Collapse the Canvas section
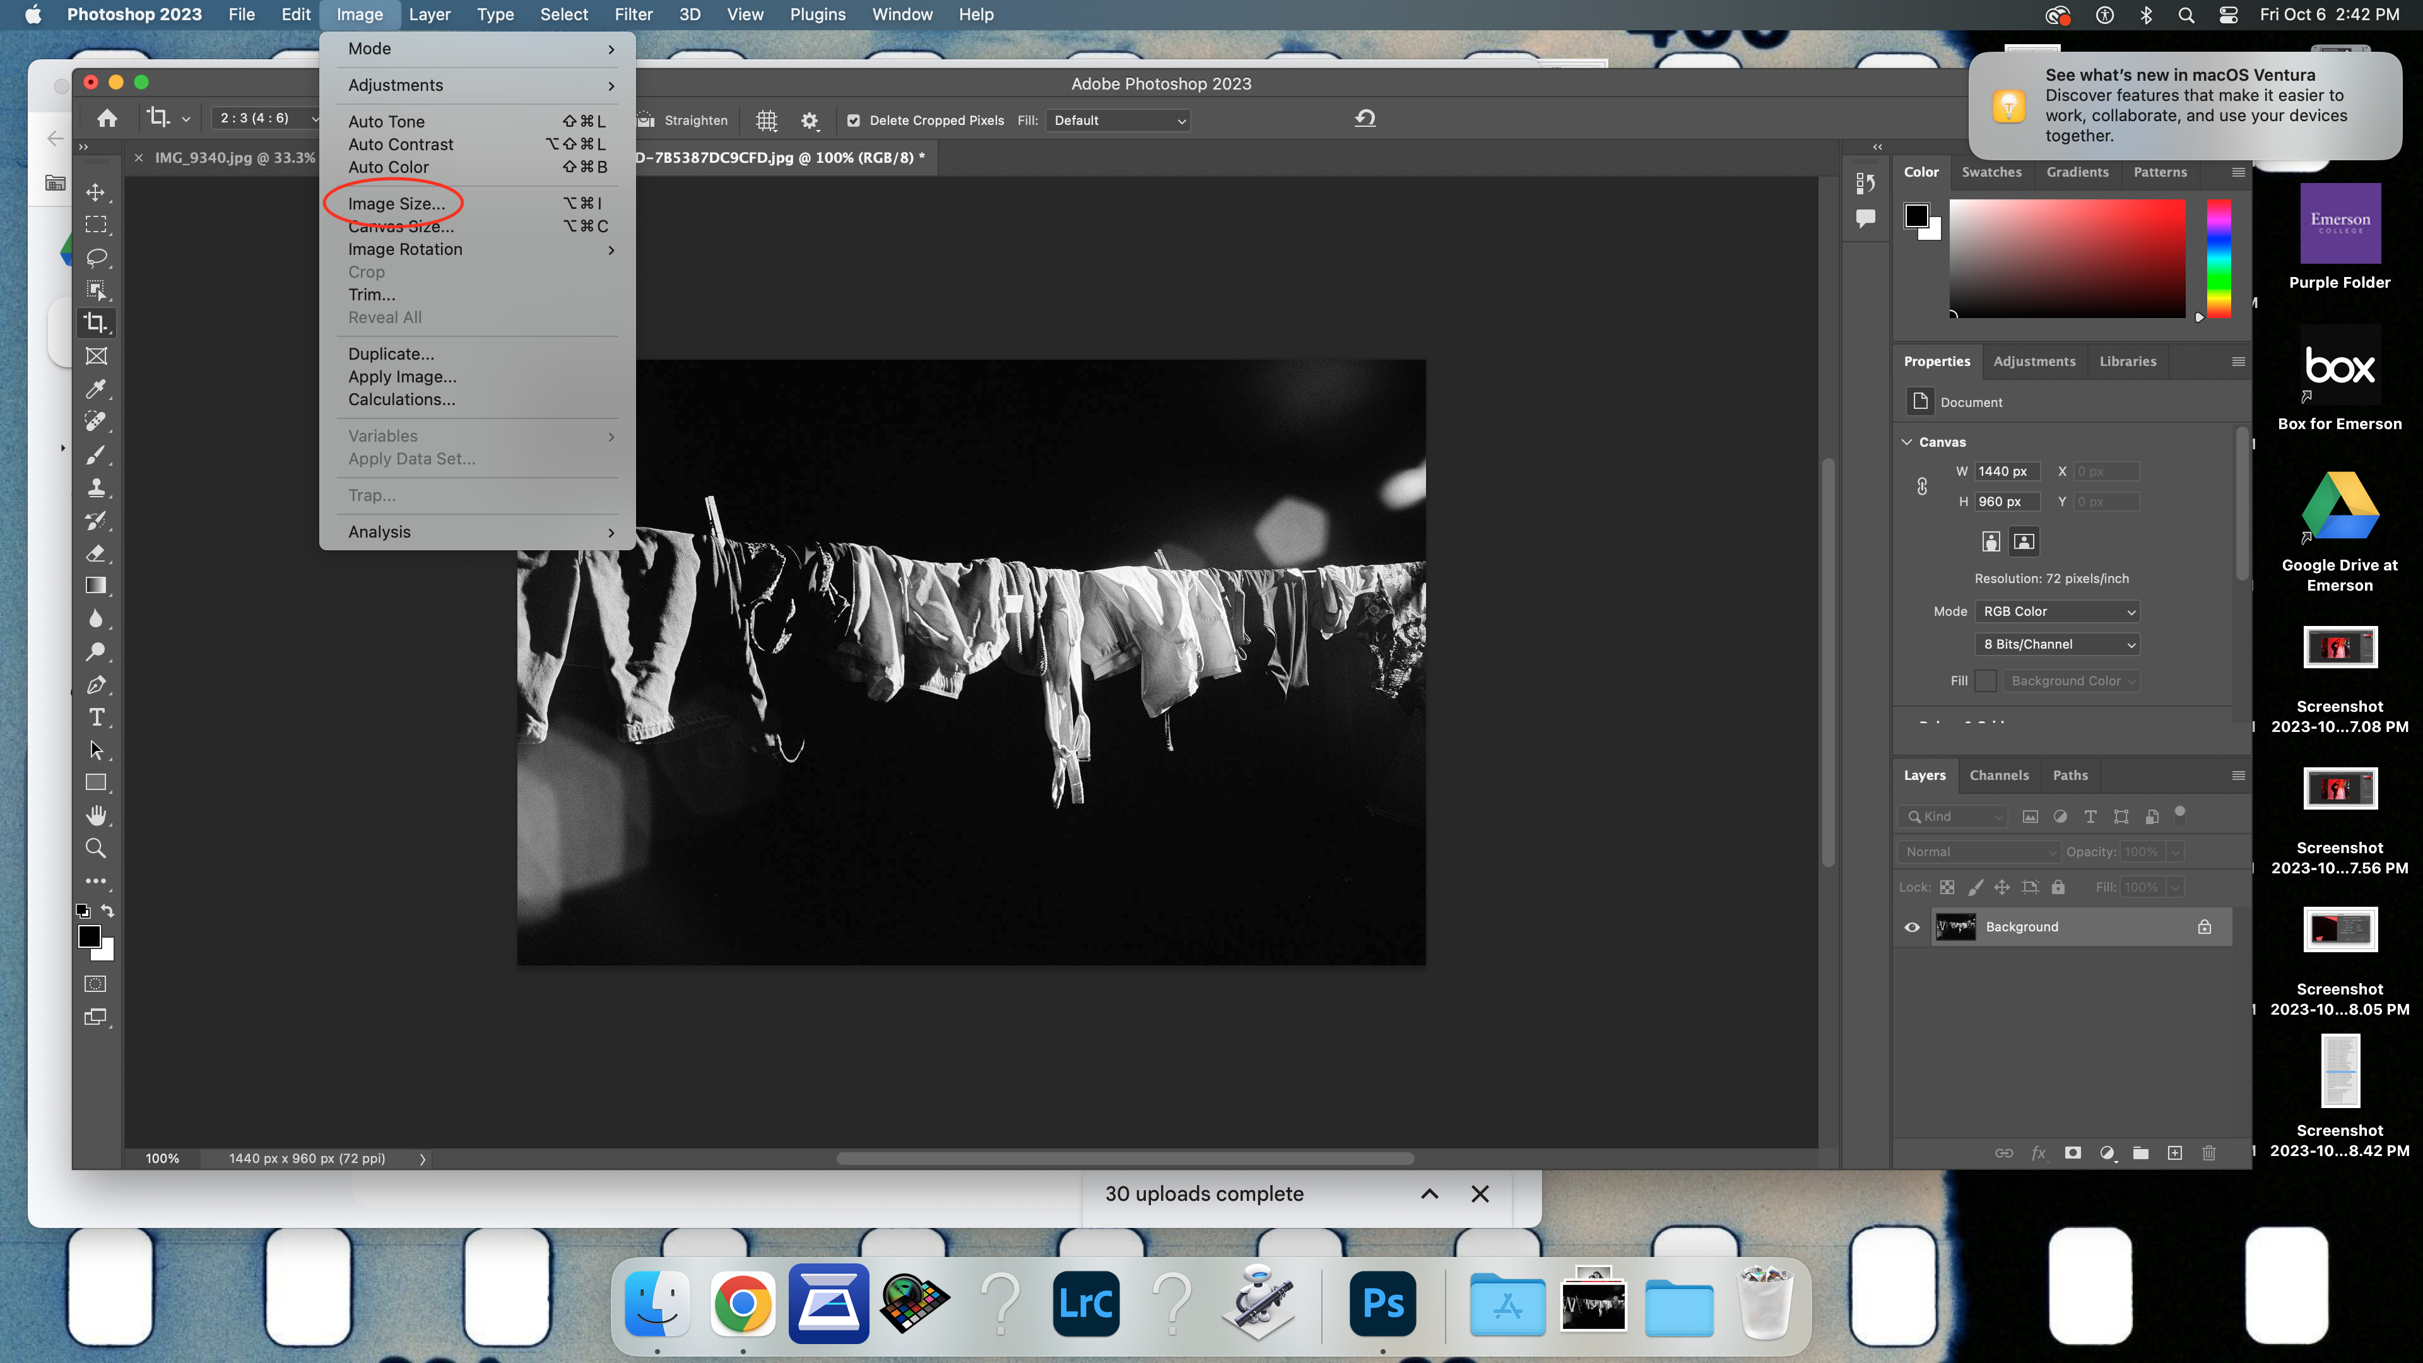The height and width of the screenshot is (1363, 2423). coord(1907,442)
